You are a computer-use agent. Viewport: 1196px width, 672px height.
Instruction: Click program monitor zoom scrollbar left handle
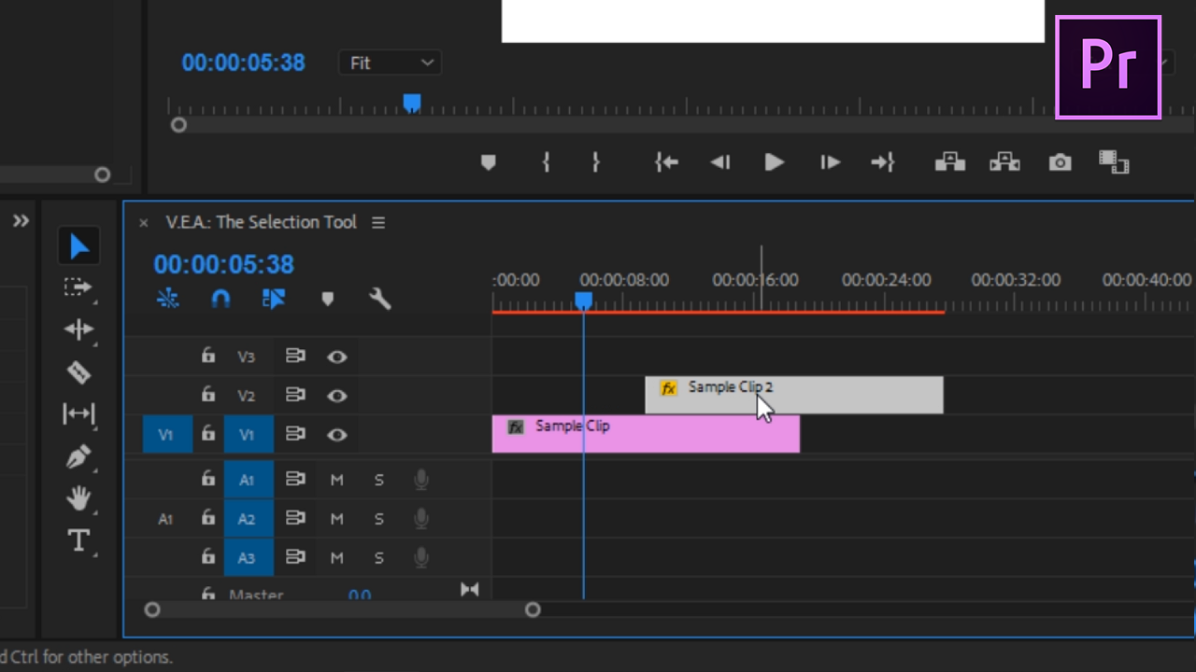[x=178, y=125]
